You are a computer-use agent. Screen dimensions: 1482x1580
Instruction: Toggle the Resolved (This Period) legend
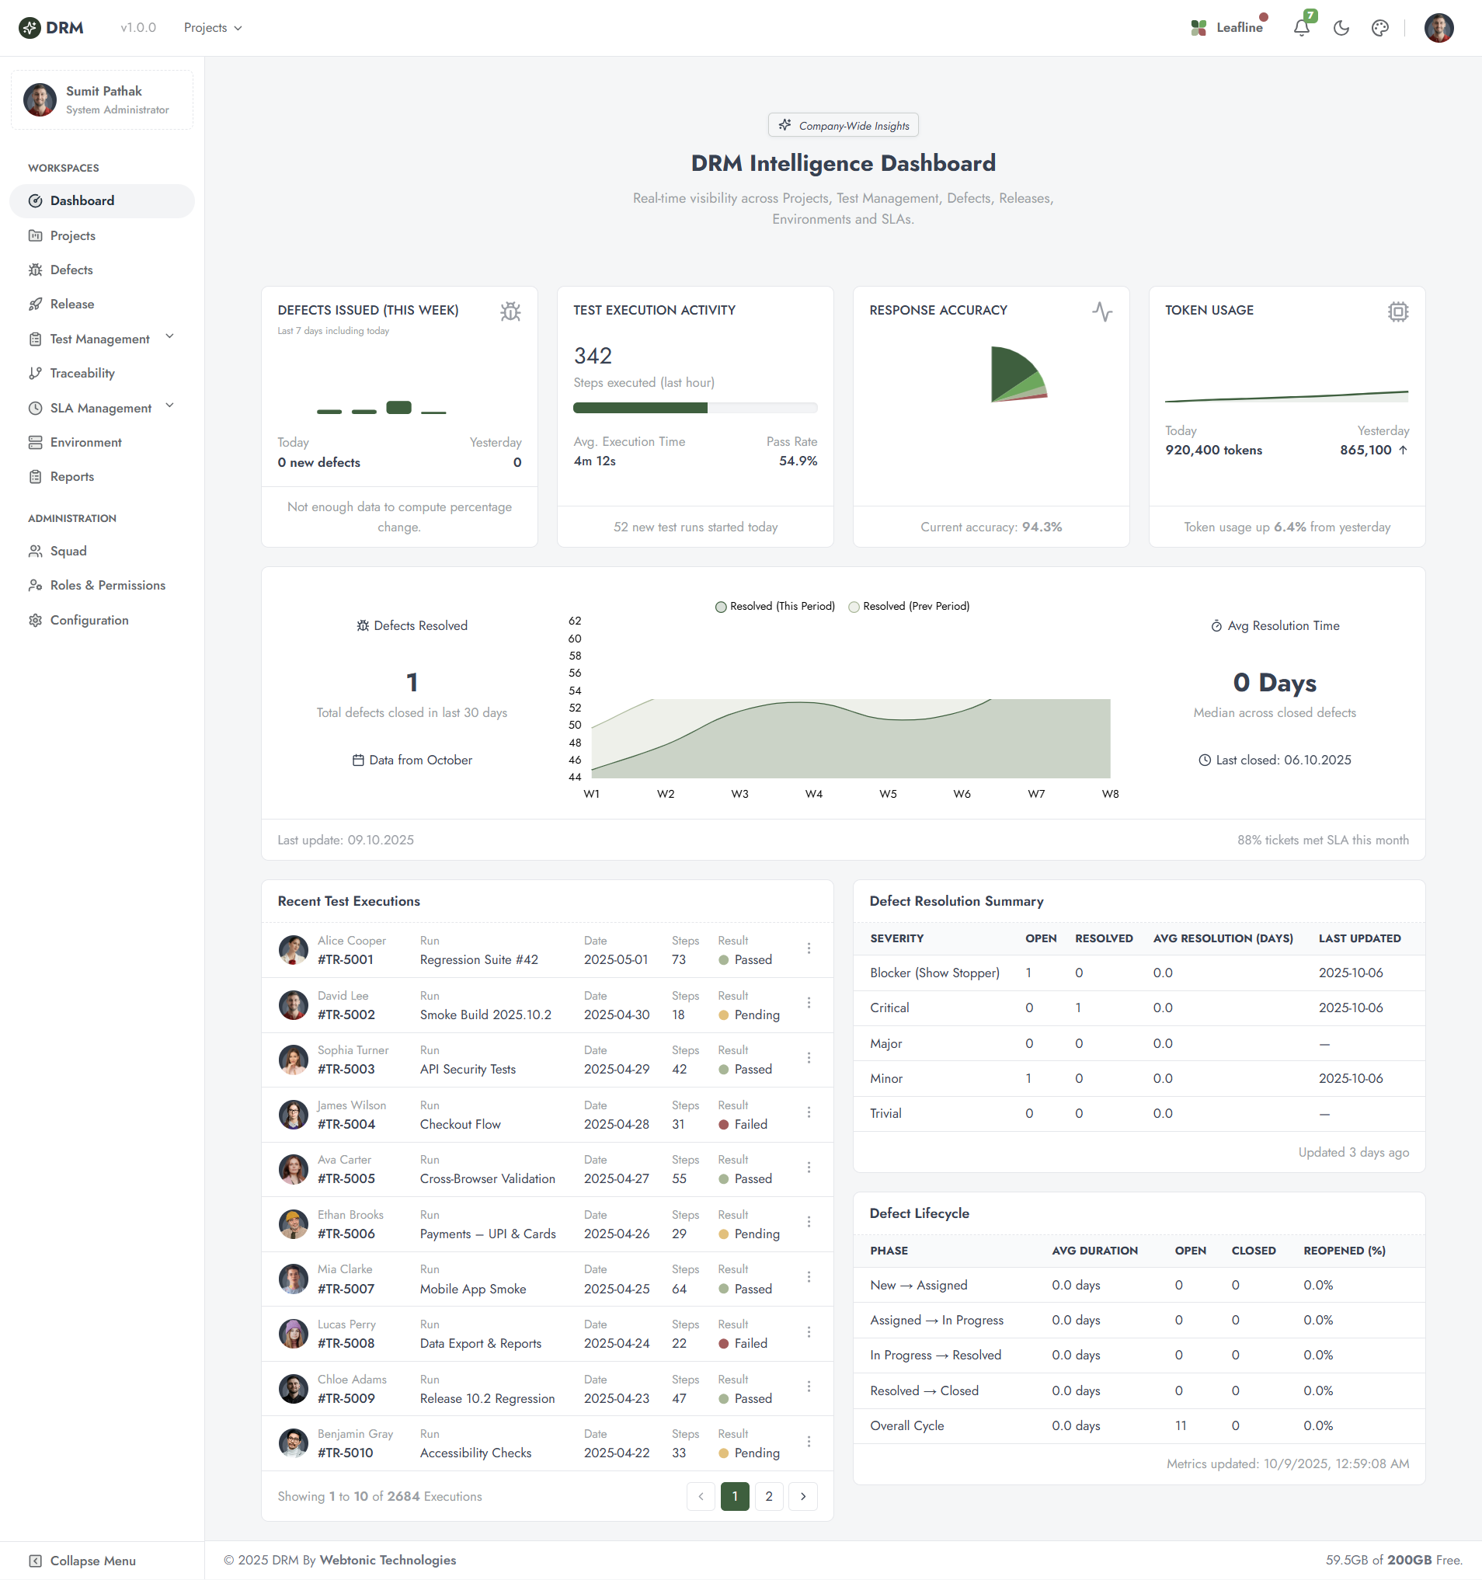coord(773,606)
